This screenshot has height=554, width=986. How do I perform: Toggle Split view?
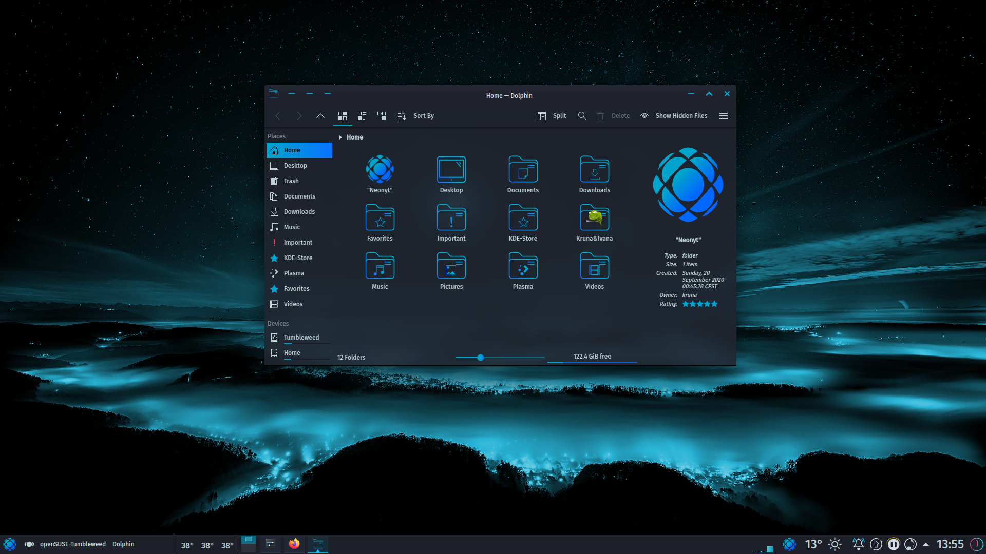pos(552,116)
